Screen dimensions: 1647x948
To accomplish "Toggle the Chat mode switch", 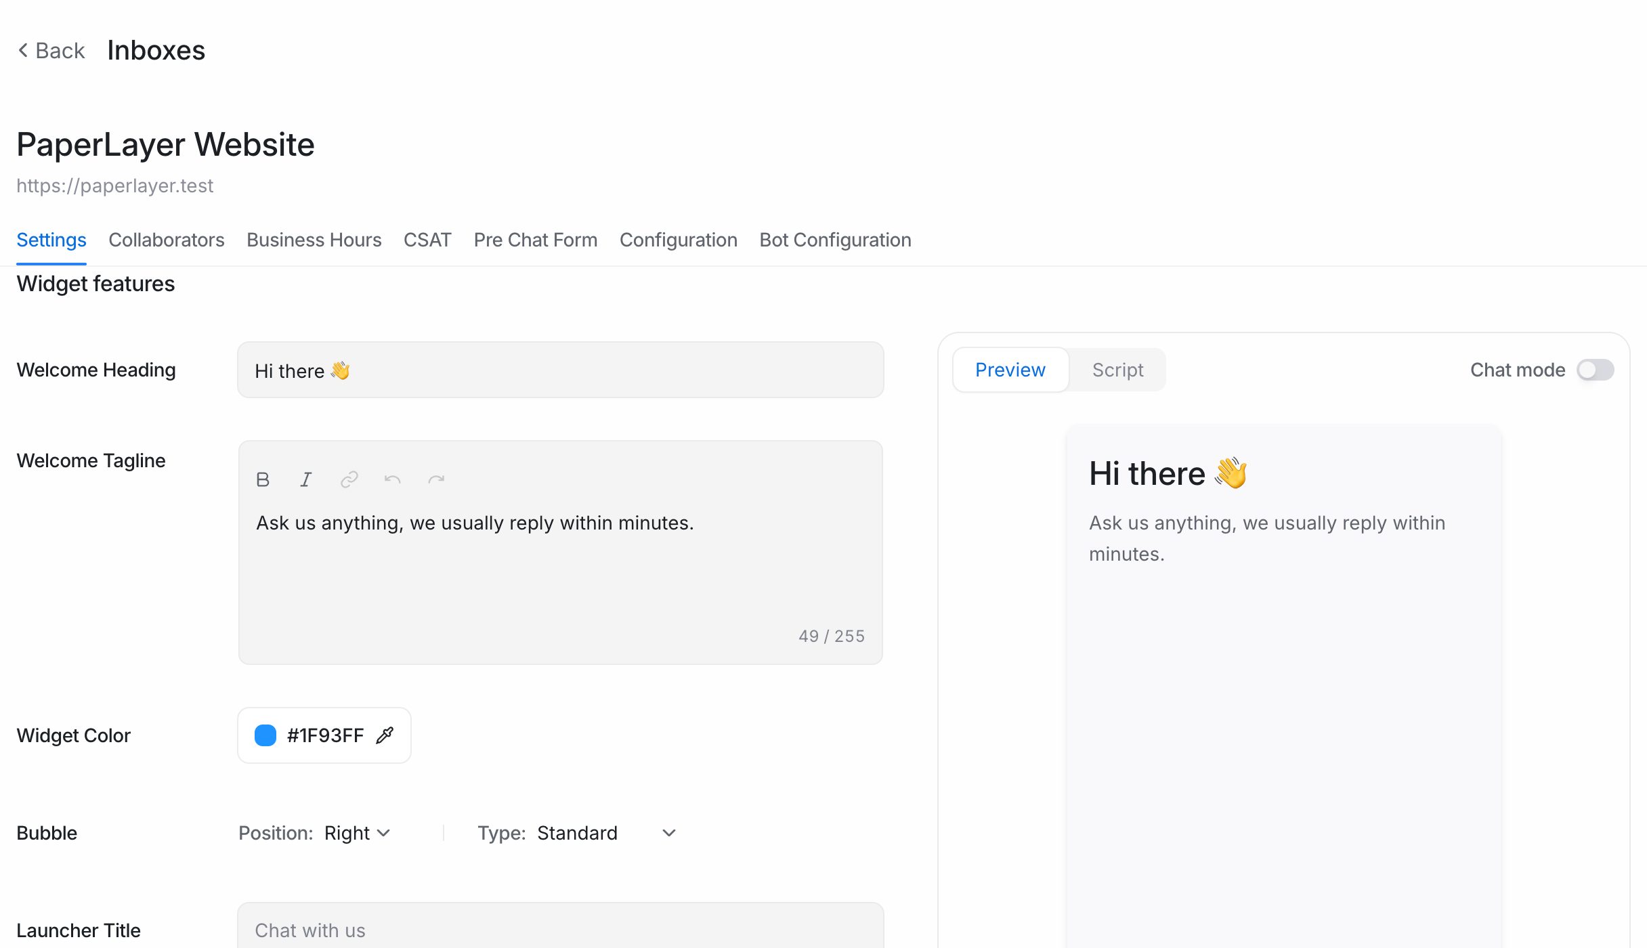I will click(x=1595, y=370).
